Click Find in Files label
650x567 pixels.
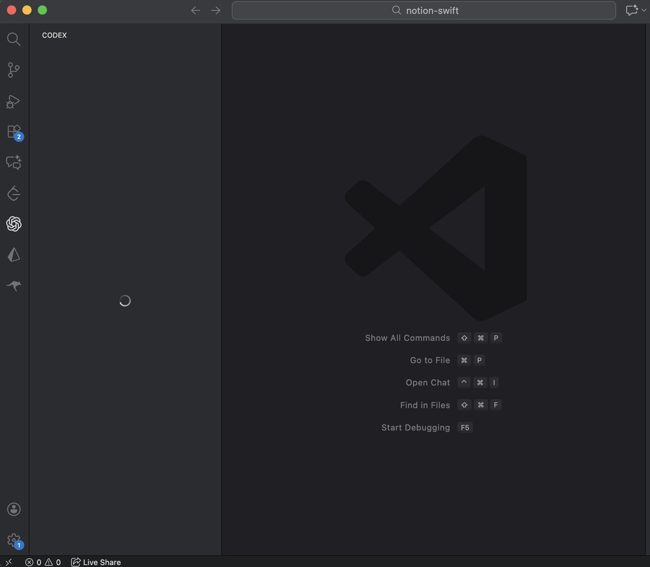[x=425, y=405]
